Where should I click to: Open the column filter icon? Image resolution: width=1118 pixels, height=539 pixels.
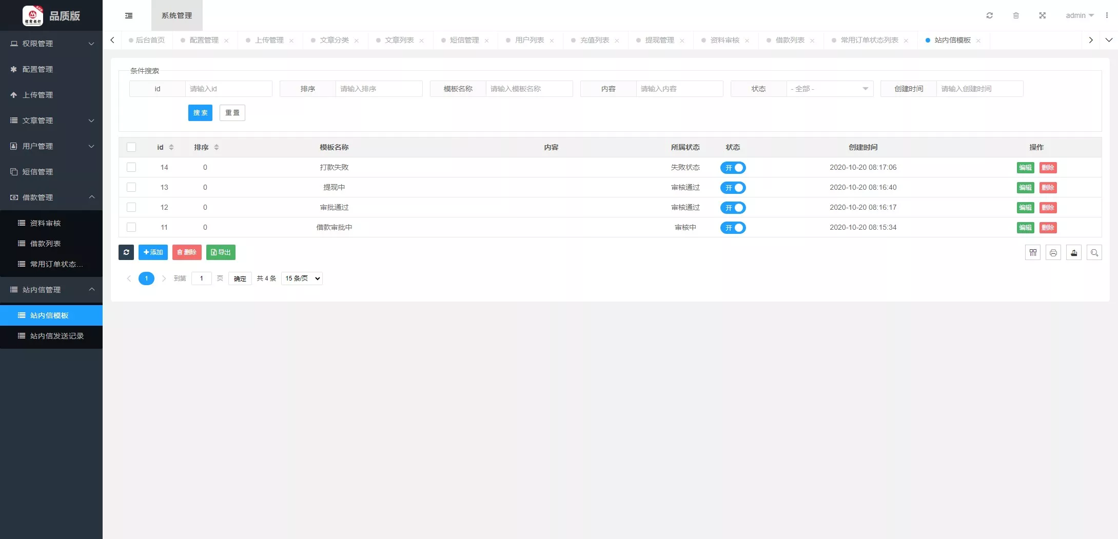pos(1032,253)
